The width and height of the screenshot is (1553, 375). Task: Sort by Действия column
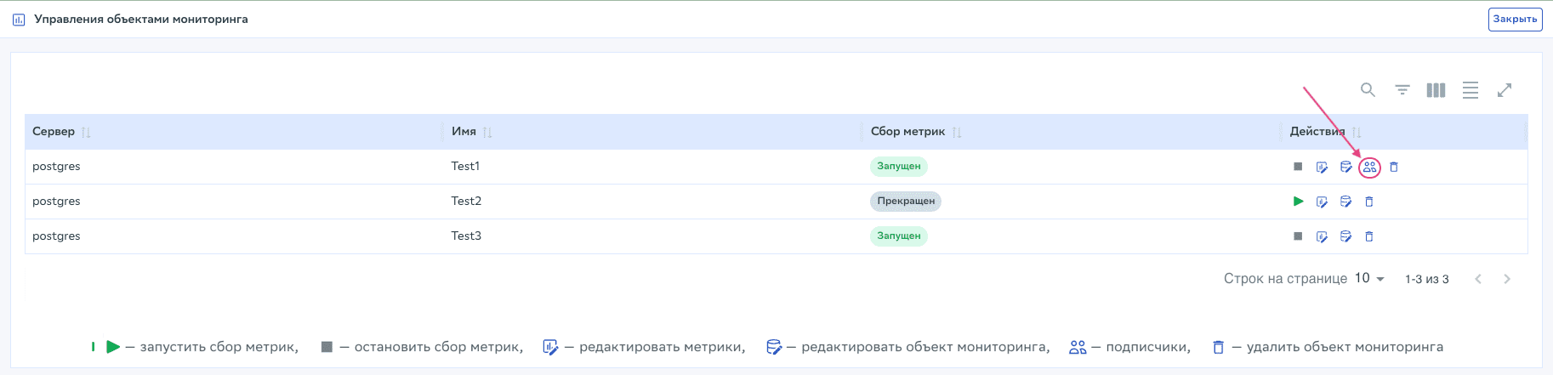click(x=1357, y=132)
